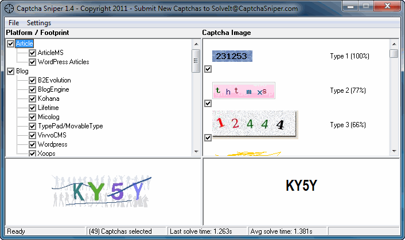Click the '12444' captcha sample image

click(x=255, y=125)
